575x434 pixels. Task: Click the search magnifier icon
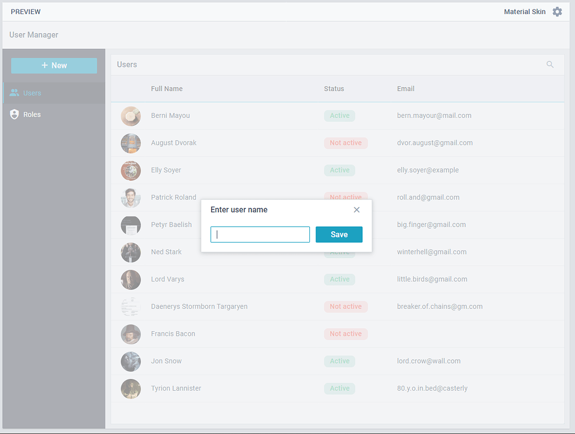[x=550, y=64]
